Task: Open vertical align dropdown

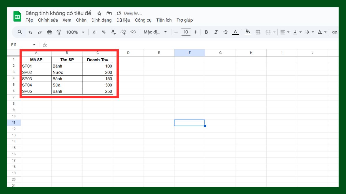Action: 297,32
